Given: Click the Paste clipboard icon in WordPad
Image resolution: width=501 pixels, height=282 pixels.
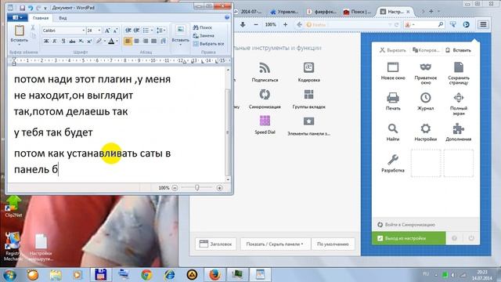Looking at the screenshot, I should point(19,31).
